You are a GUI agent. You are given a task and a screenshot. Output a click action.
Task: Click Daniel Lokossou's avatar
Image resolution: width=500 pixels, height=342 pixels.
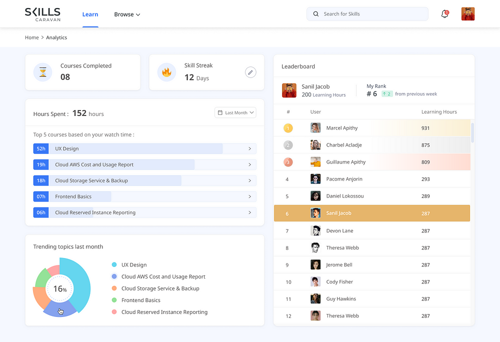(x=315, y=196)
